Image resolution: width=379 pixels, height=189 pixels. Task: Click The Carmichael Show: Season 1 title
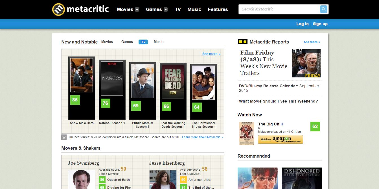pyautogui.click(x=203, y=125)
